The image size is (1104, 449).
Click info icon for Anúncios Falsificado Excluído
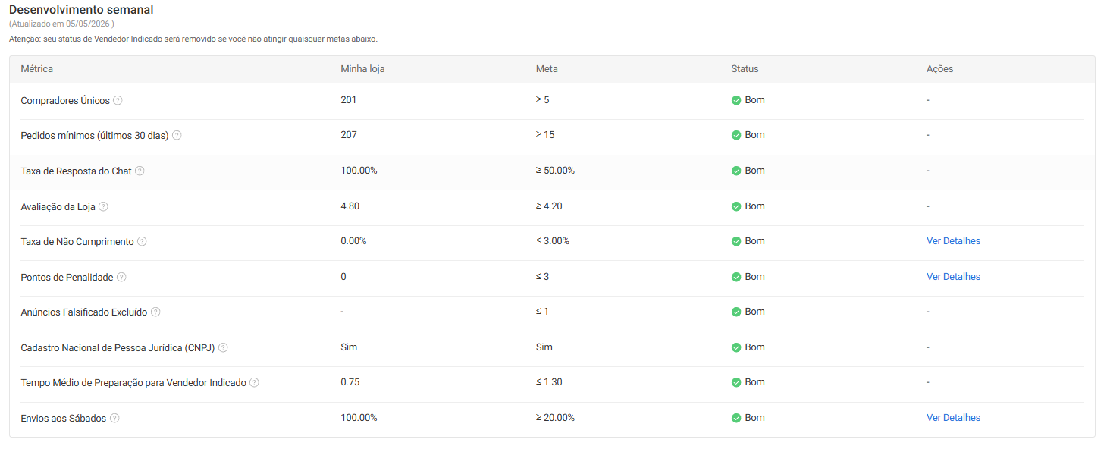tap(155, 312)
